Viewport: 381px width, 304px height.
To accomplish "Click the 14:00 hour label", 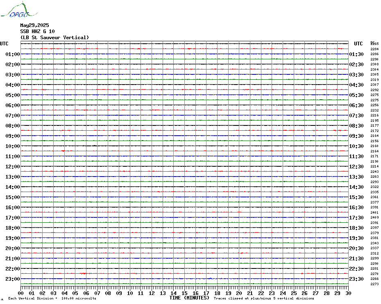I will (13, 187).
